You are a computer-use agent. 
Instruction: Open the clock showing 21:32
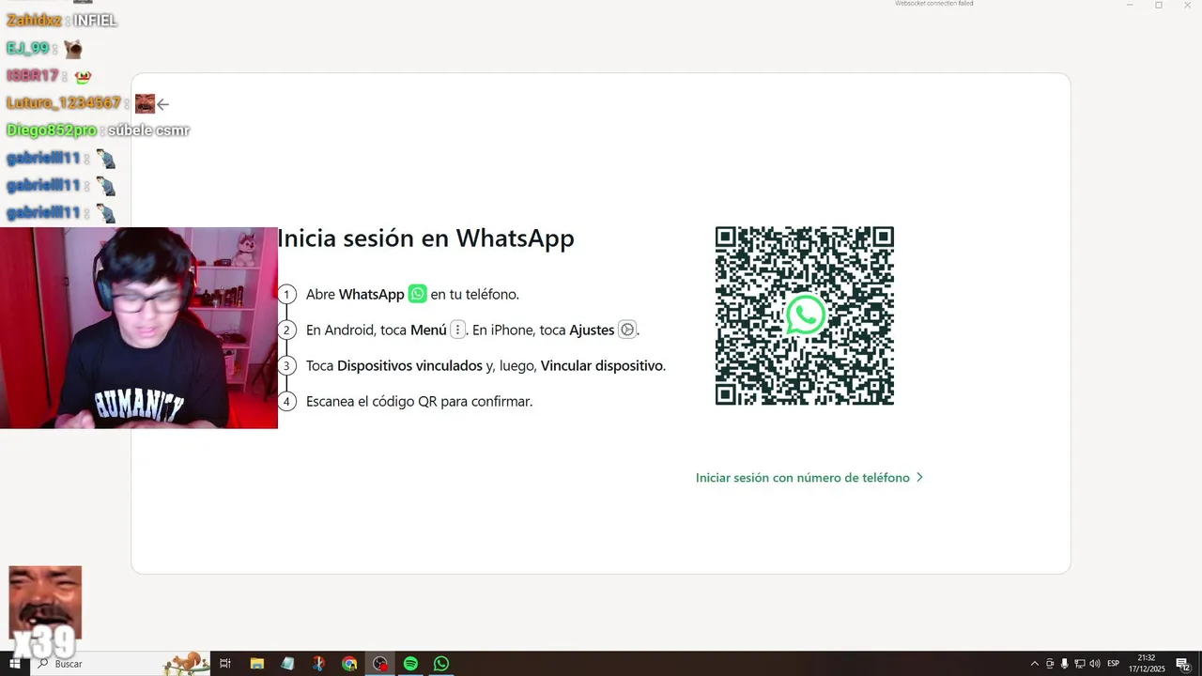[1147, 664]
